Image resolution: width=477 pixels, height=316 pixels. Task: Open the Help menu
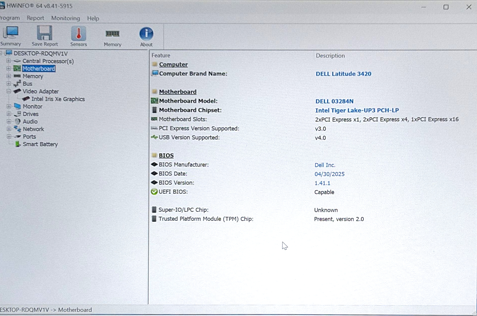coord(93,18)
